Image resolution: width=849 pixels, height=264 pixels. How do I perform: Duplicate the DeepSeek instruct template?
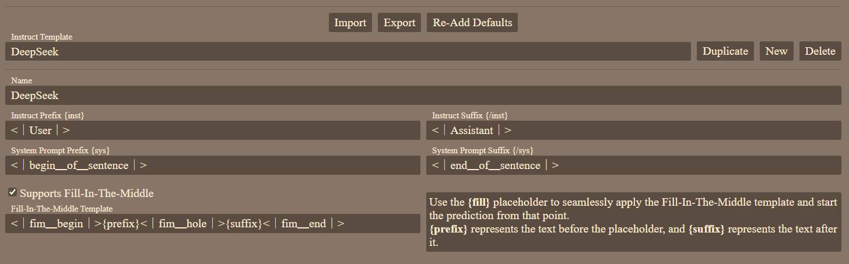tap(725, 51)
